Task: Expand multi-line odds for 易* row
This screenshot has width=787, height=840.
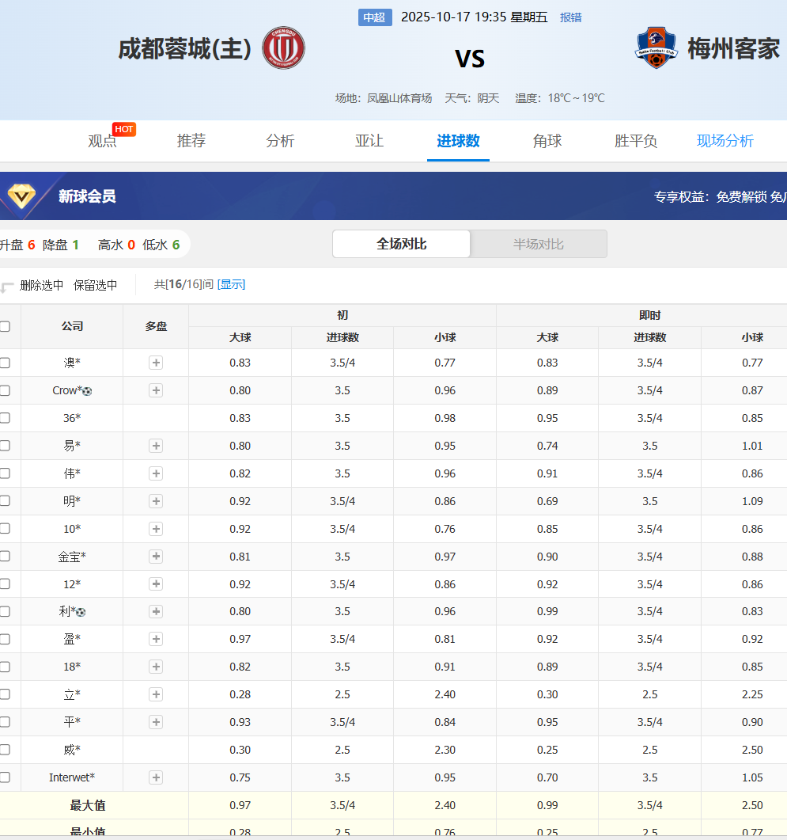Action: pyautogui.click(x=156, y=446)
